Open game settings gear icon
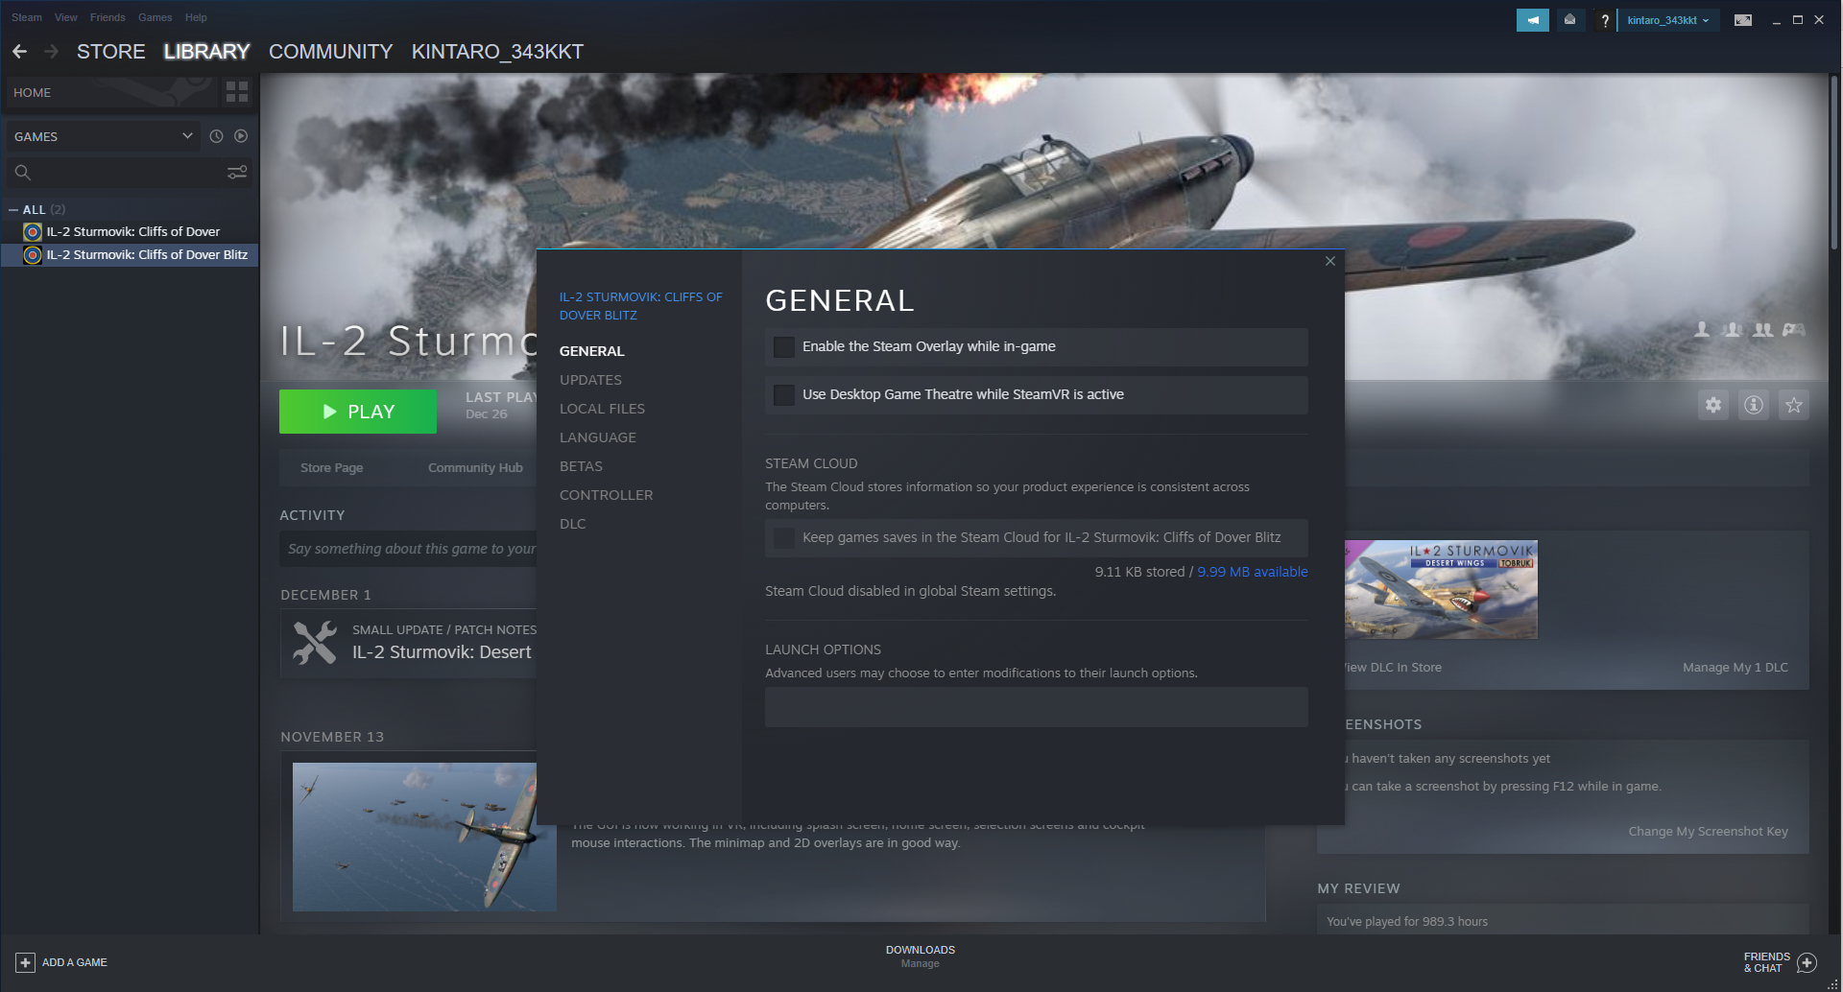1843x992 pixels. click(x=1713, y=405)
